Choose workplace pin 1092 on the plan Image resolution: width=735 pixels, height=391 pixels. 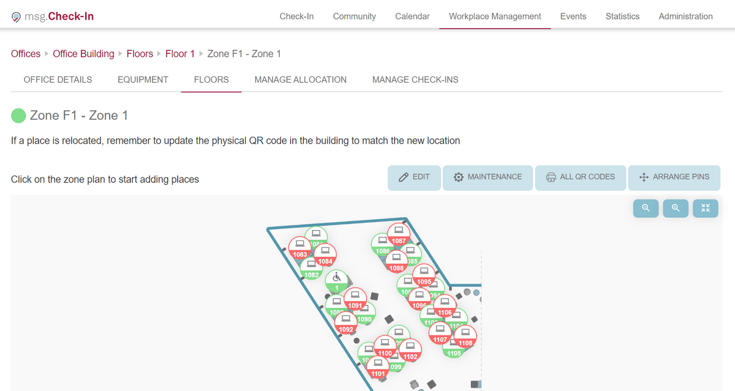tap(346, 323)
